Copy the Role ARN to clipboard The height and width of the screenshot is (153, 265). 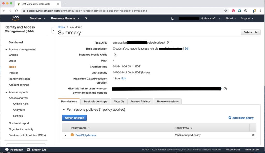168,43
